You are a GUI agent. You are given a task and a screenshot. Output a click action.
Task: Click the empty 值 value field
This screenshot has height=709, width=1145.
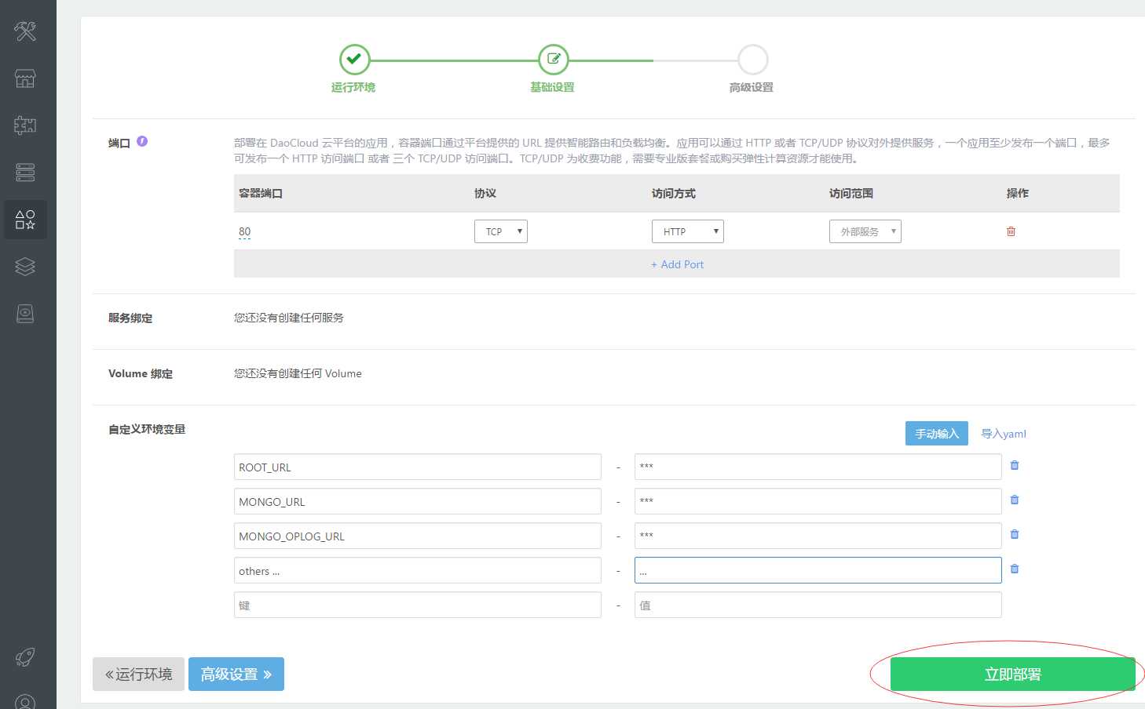pos(818,605)
